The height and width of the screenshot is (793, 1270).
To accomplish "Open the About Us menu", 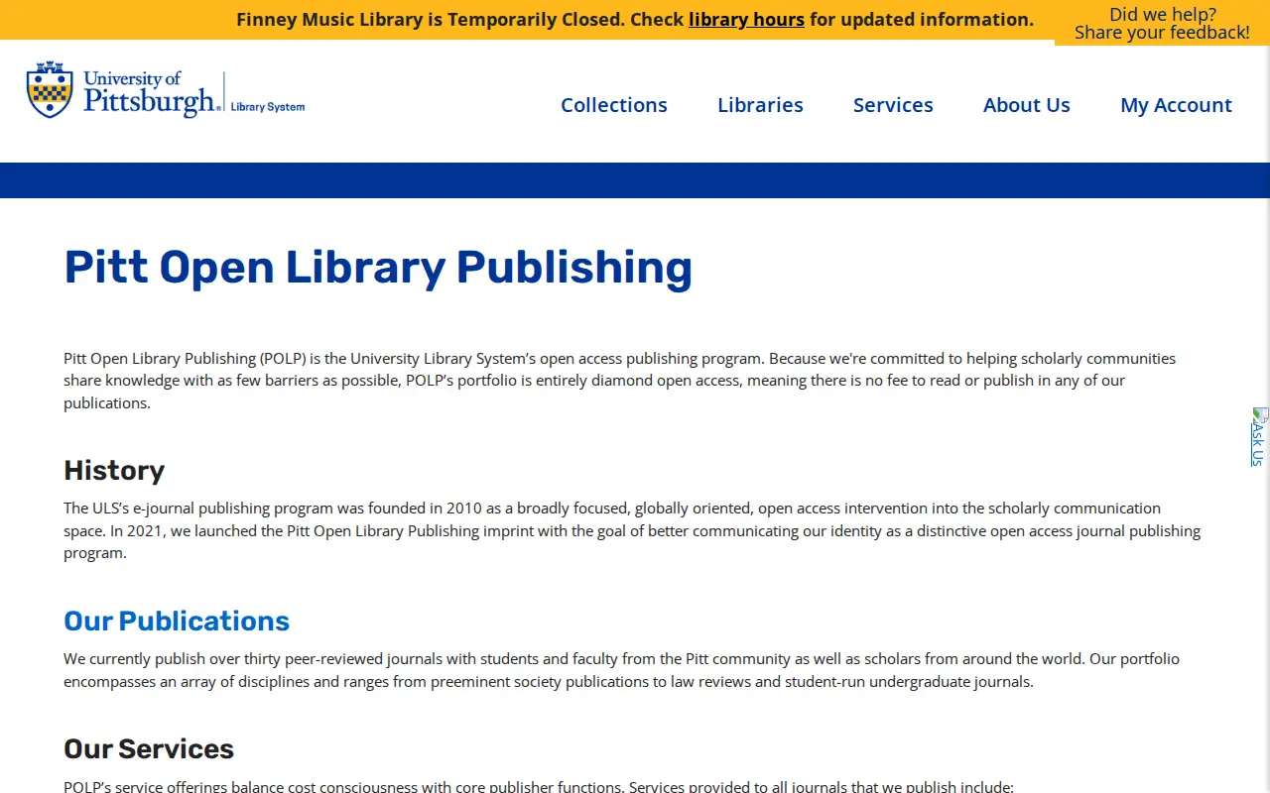I will [1027, 105].
